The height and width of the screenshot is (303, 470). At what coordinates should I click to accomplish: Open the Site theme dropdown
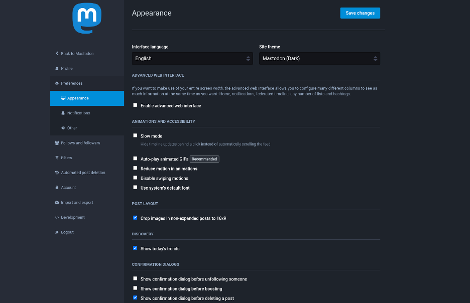click(x=319, y=59)
